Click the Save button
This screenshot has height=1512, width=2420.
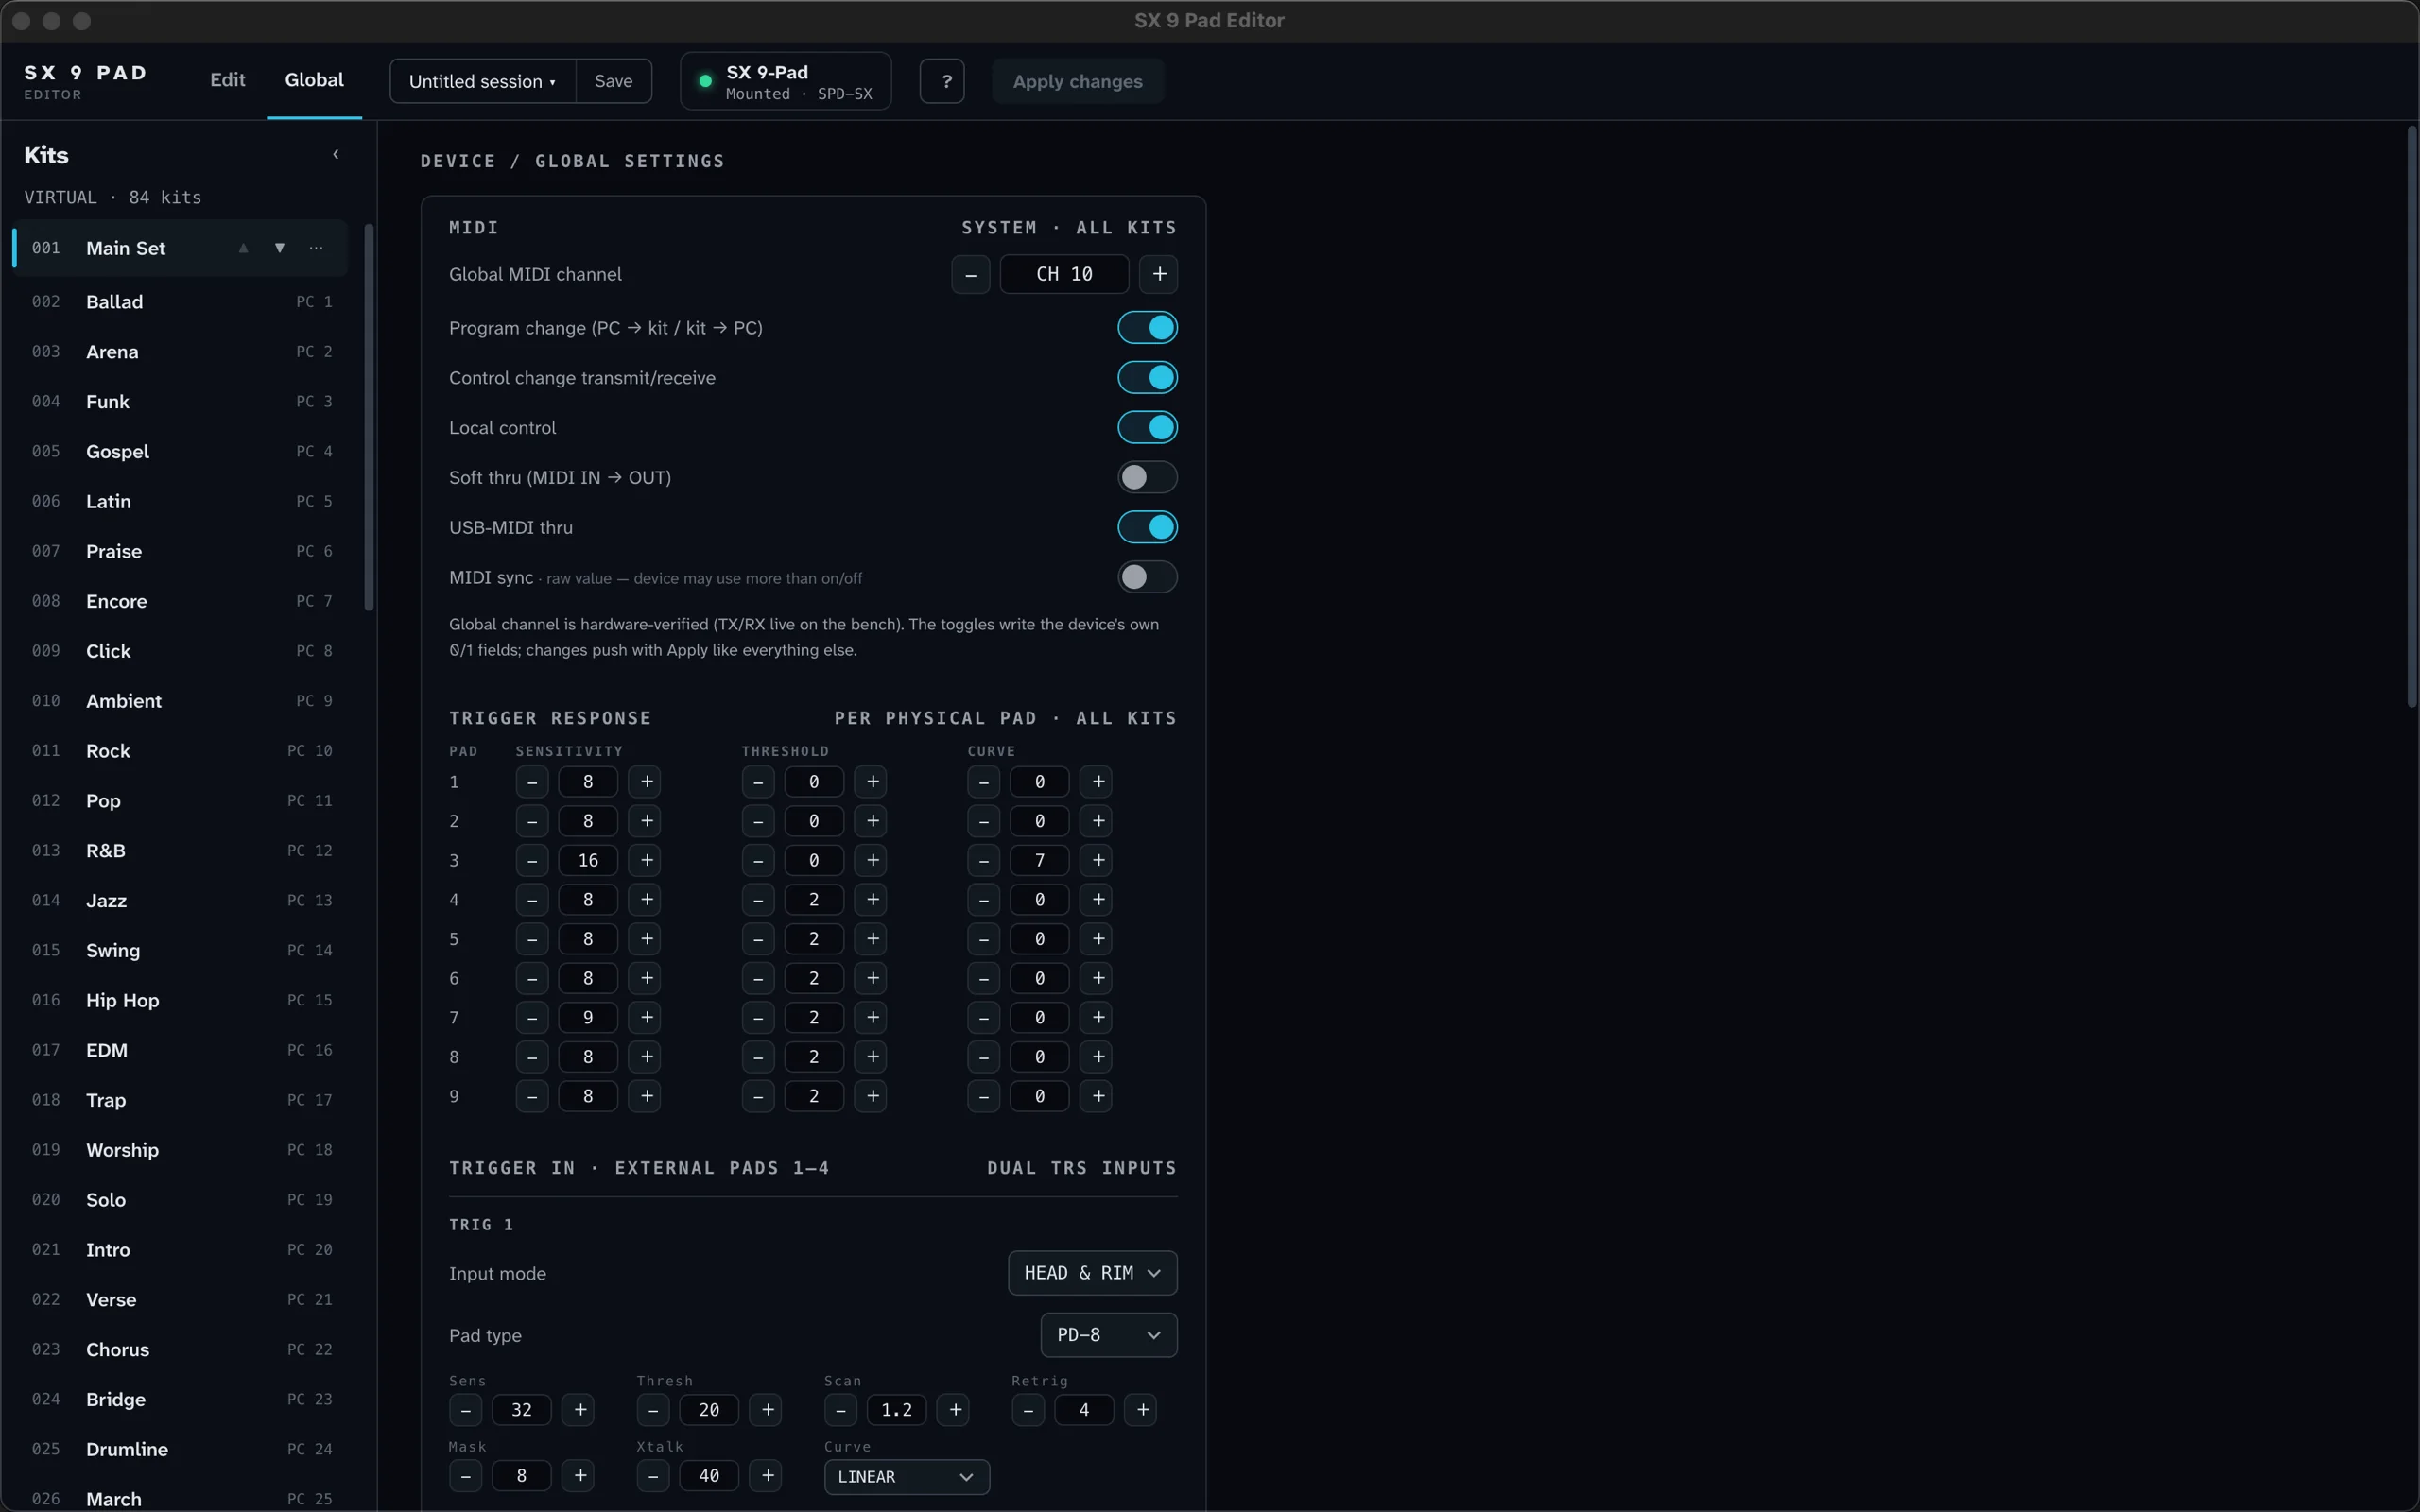613,81
